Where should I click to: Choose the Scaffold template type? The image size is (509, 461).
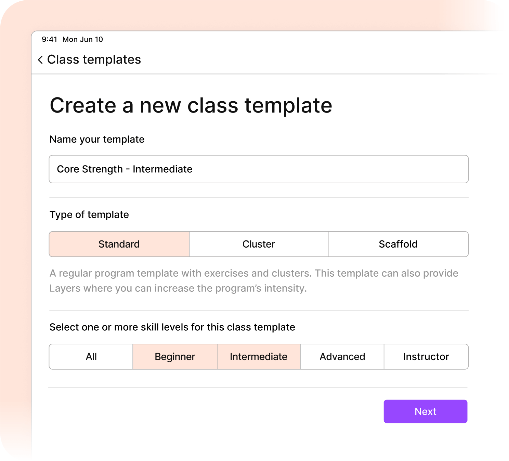[x=398, y=244]
